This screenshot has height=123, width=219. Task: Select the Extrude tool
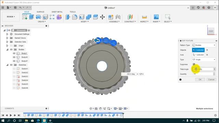(31, 17)
